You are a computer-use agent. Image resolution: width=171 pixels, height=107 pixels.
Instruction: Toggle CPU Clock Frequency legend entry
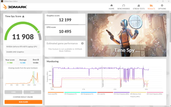[122, 93]
